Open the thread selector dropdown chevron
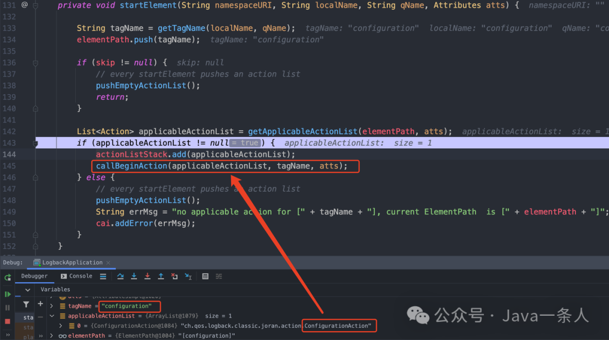 pyautogui.click(x=28, y=290)
